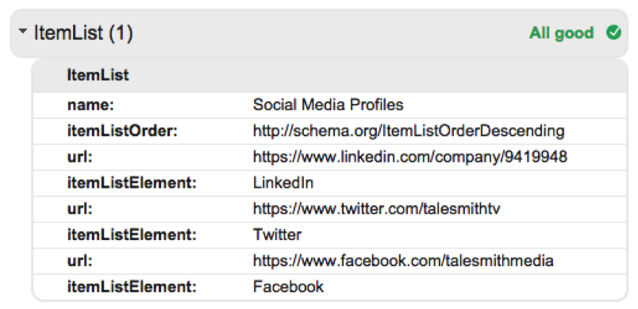Open the ItemListOrderDescending schema.org URL

[x=409, y=132]
